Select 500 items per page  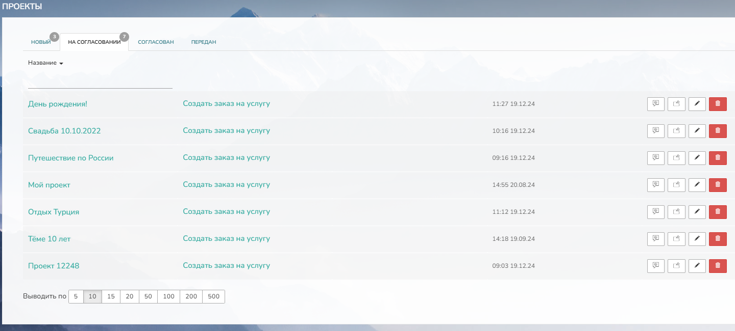(x=213, y=297)
